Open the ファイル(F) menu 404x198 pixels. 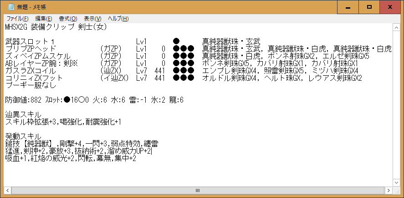[17, 19]
